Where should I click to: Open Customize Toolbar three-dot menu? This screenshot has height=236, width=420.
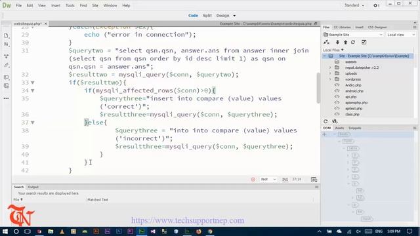pyautogui.click(x=6, y=98)
